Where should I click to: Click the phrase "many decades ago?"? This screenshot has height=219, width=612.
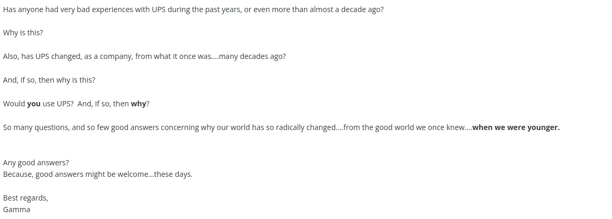click(x=252, y=57)
